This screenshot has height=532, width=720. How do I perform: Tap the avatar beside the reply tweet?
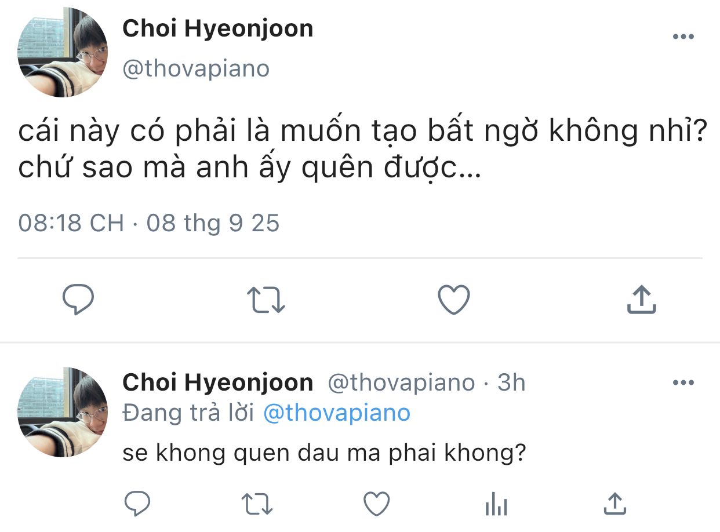pos(63,411)
